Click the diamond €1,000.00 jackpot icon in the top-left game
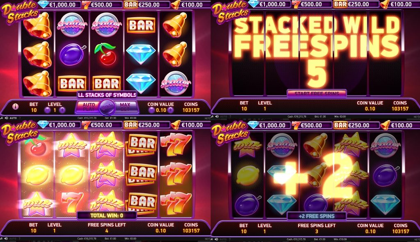 point(43,4)
